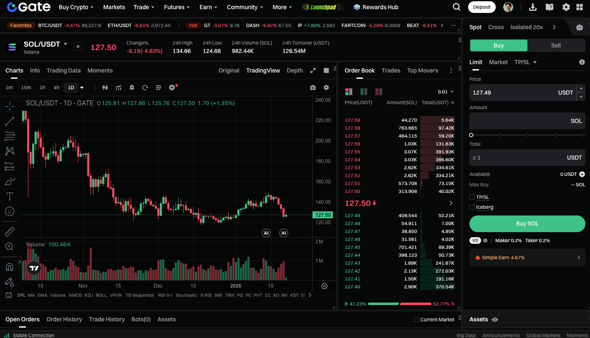Open the Order History tab
Viewport: 590px width, 338px height.
point(64,319)
